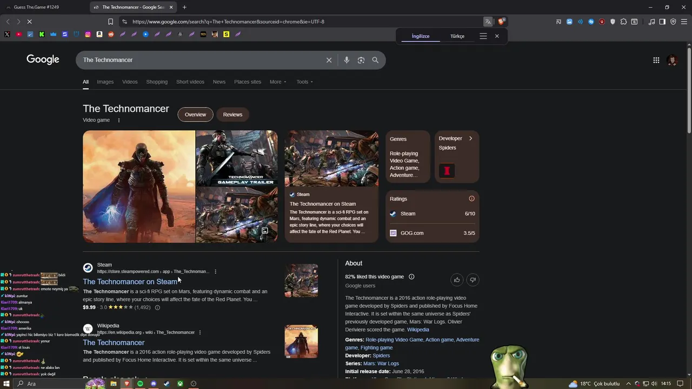
Task: Click the Google logo
Action: coord(43,59)
